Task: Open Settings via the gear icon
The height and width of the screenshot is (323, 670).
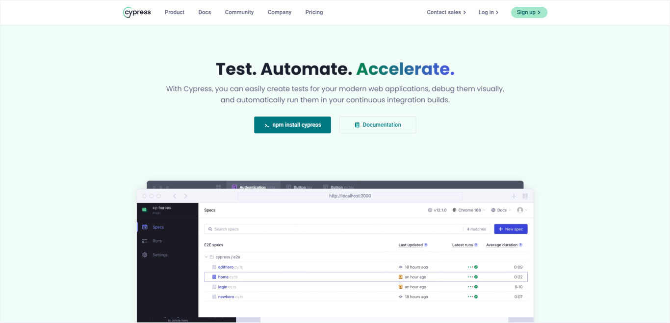Action: click(x=144, y=254)
